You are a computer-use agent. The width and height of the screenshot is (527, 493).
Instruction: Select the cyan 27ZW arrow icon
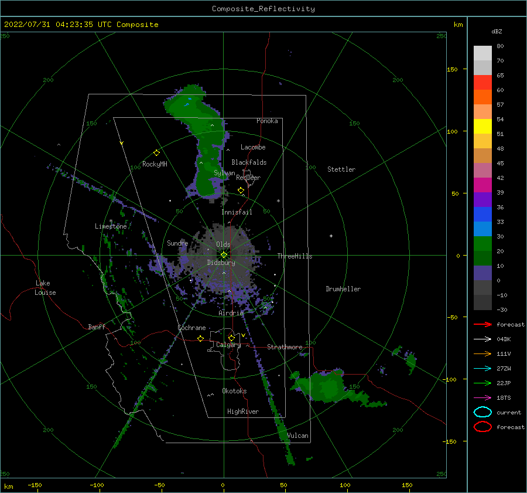tap(482, 369)
